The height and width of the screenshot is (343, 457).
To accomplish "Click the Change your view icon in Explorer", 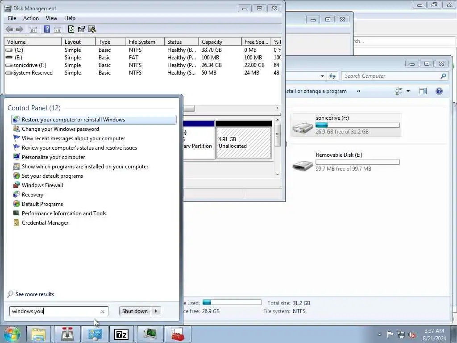I will [x=399, y=91].
